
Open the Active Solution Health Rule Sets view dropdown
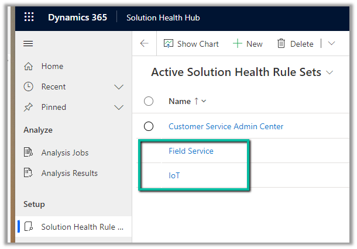329,73
